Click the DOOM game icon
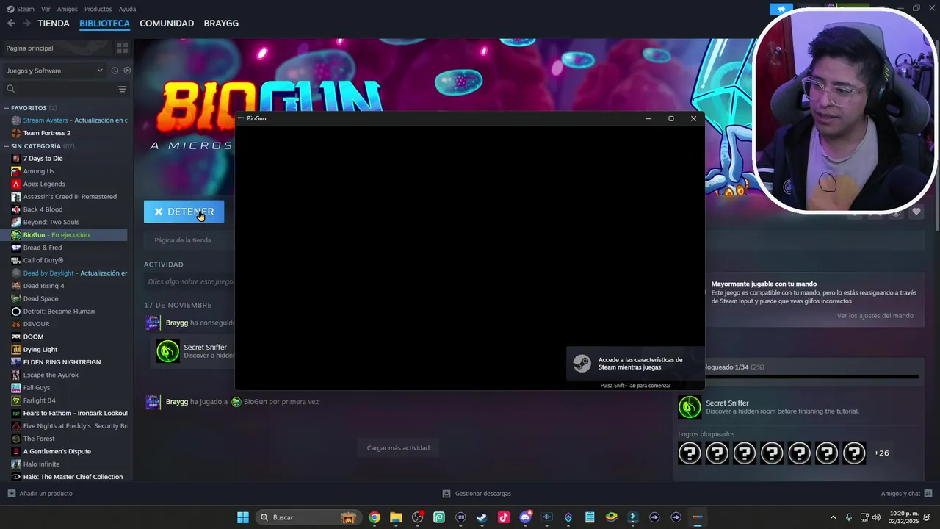 [x=16, y=337]
